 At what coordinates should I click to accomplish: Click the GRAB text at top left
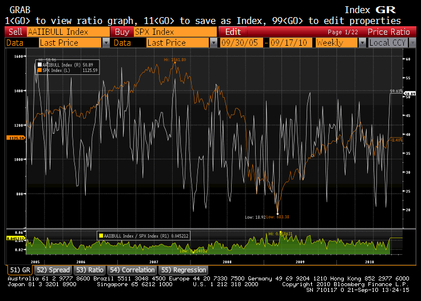20,10
